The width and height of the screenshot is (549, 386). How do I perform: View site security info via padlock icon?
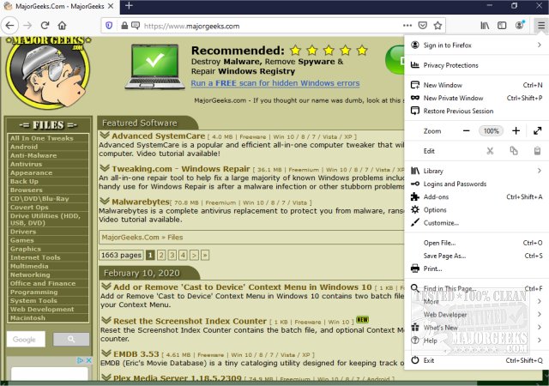124,26
